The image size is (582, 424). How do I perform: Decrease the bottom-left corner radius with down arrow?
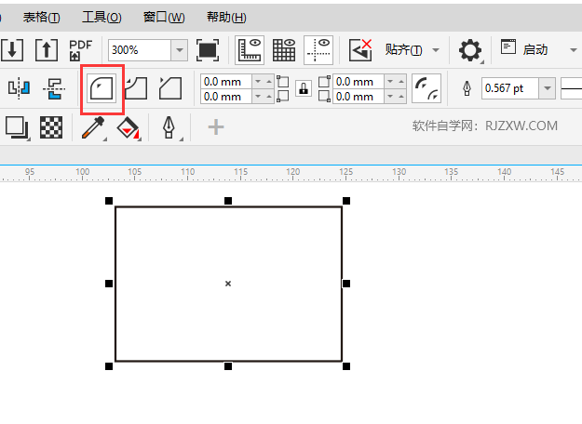tap(258, 97)
